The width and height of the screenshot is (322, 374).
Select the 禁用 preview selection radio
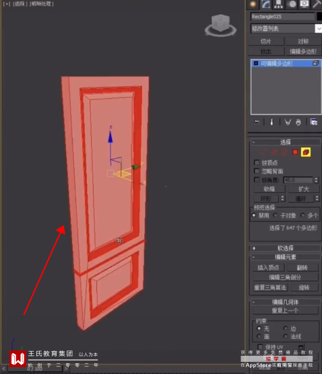(254, 215)
